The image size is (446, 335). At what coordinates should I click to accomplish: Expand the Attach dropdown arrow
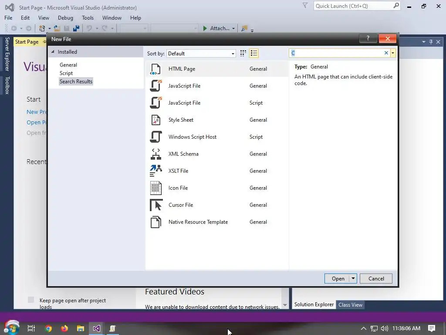pyautogui.click(x=233, y=28)
